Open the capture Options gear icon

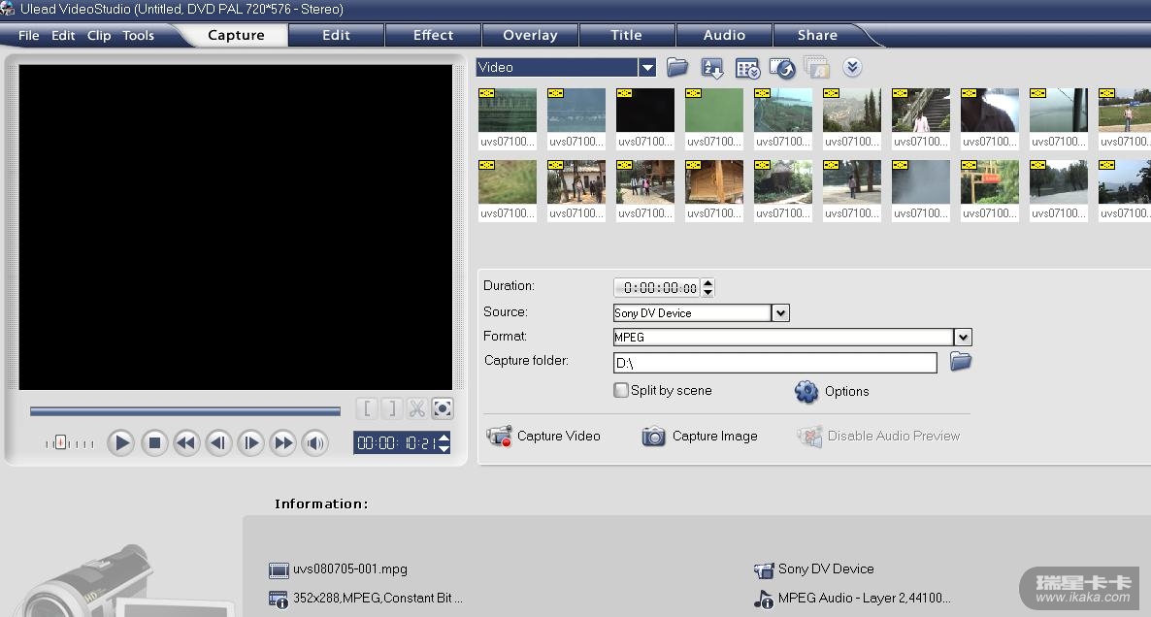[806, 391]
